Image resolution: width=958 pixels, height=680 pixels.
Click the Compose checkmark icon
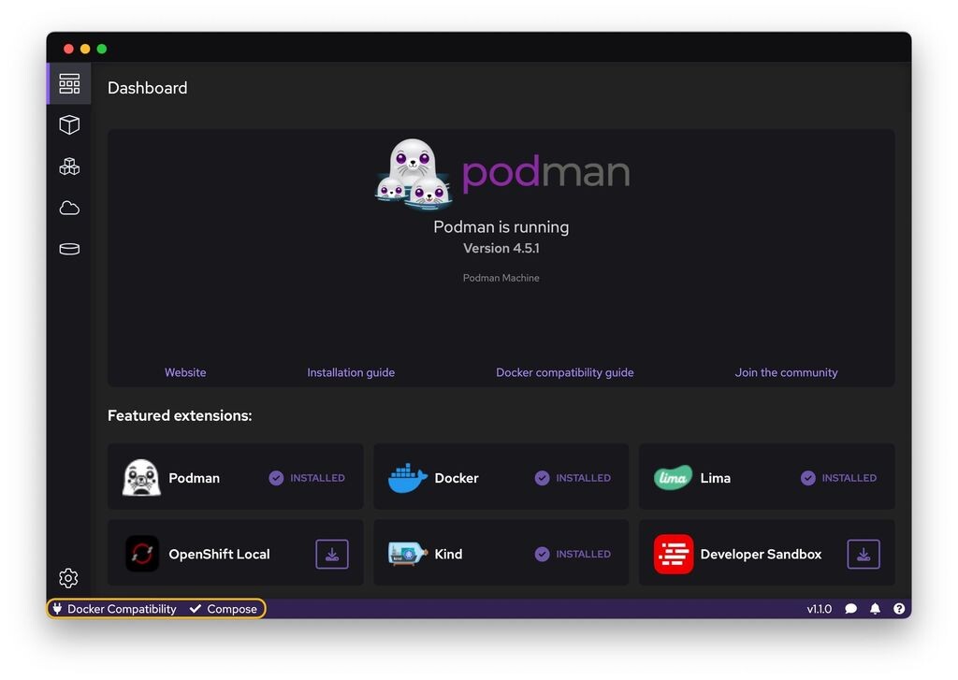point(196,609)
